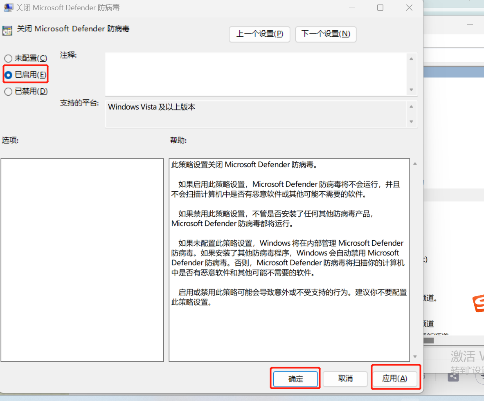This screenshot has width=484, height=401.
Task: Select the 未配置(C) radio button
Action: coord(7,58)
